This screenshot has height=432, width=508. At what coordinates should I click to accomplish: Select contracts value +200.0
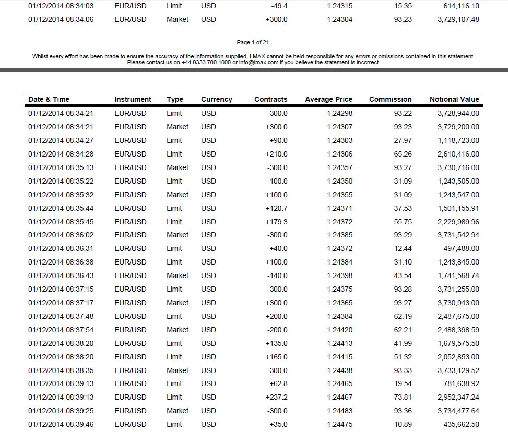coord(276,316)
